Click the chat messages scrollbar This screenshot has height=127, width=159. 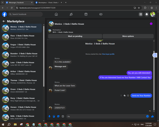[154, 80]
